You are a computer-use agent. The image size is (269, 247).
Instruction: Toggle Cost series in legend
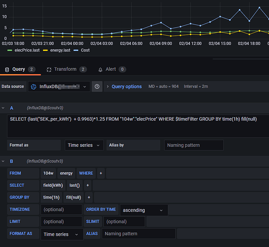tap(82, 50)
